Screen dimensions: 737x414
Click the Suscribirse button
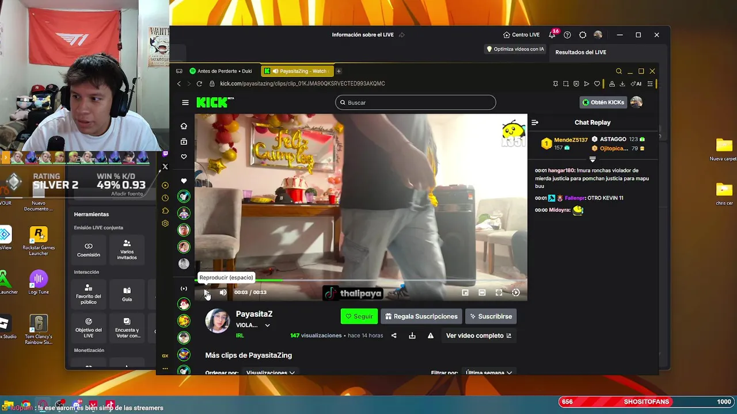(491, 316)
